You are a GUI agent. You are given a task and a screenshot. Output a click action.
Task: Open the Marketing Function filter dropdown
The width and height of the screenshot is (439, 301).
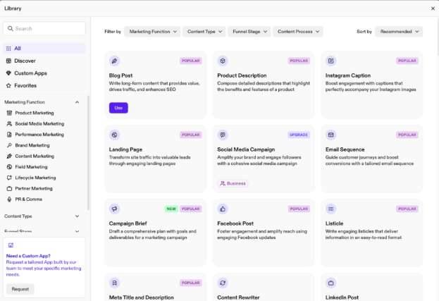click(152, 32)
